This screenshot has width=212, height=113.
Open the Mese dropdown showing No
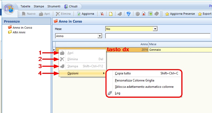[155, 29]
